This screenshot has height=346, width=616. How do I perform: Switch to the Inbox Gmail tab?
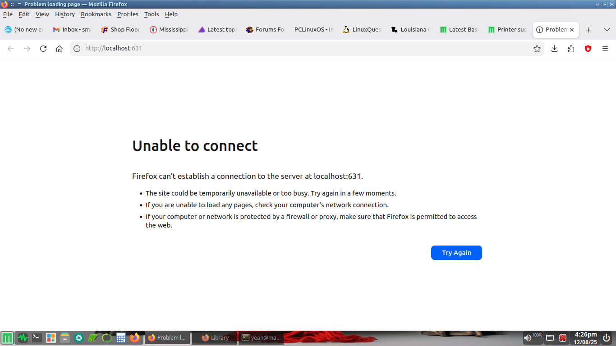coord(72,30)
